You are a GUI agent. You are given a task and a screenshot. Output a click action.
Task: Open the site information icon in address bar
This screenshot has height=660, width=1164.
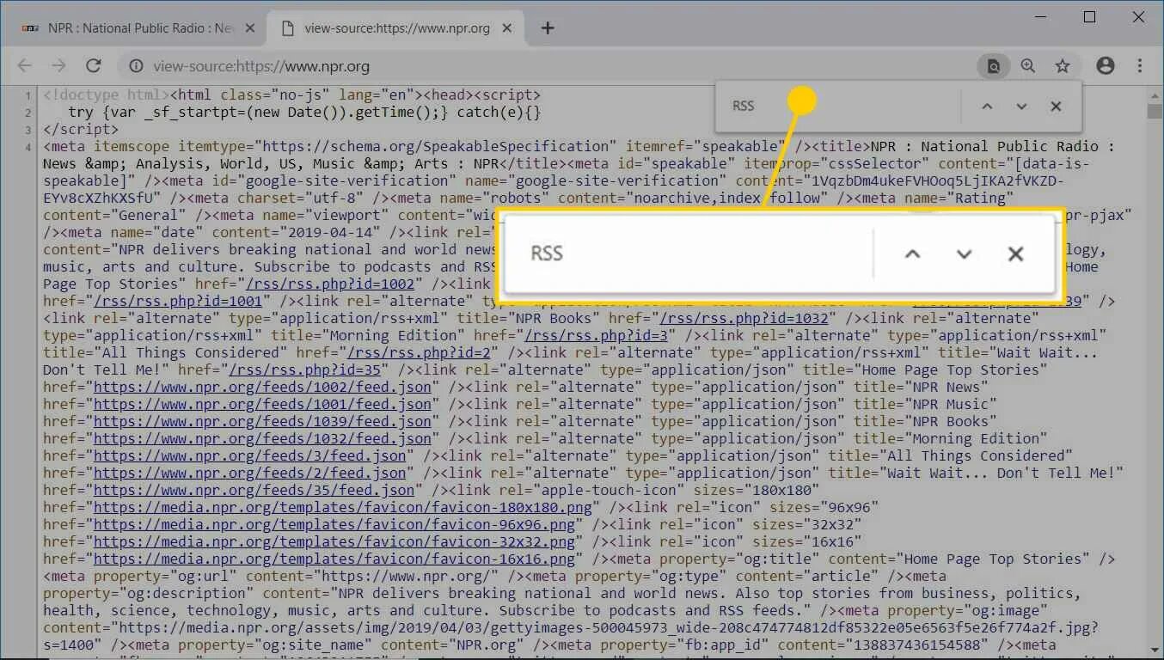(x=135, y=66)
